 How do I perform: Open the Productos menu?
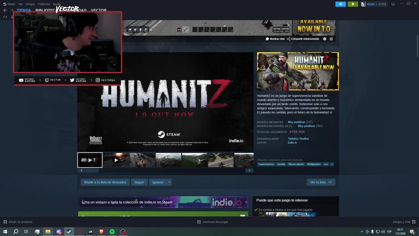coord(44,4)
